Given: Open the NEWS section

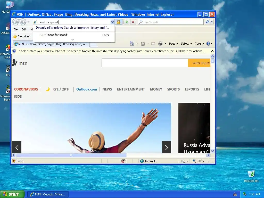Looking at the screenshot, I should tap(107, 89).
